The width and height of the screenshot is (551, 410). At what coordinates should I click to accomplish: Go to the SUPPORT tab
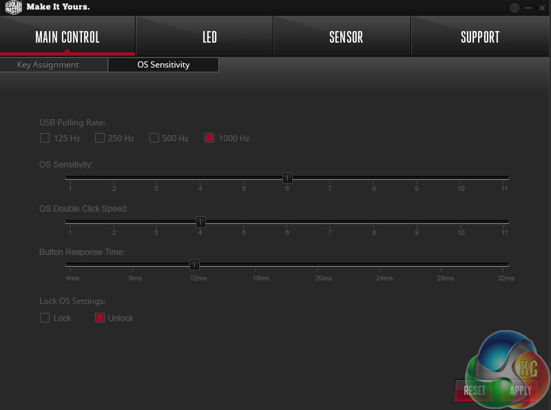pyautogui.click(x=480, y=37)
